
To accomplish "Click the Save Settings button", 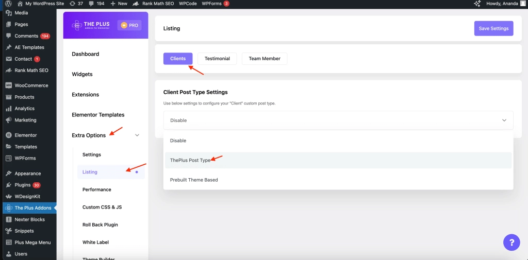I will tap(493, 28).
